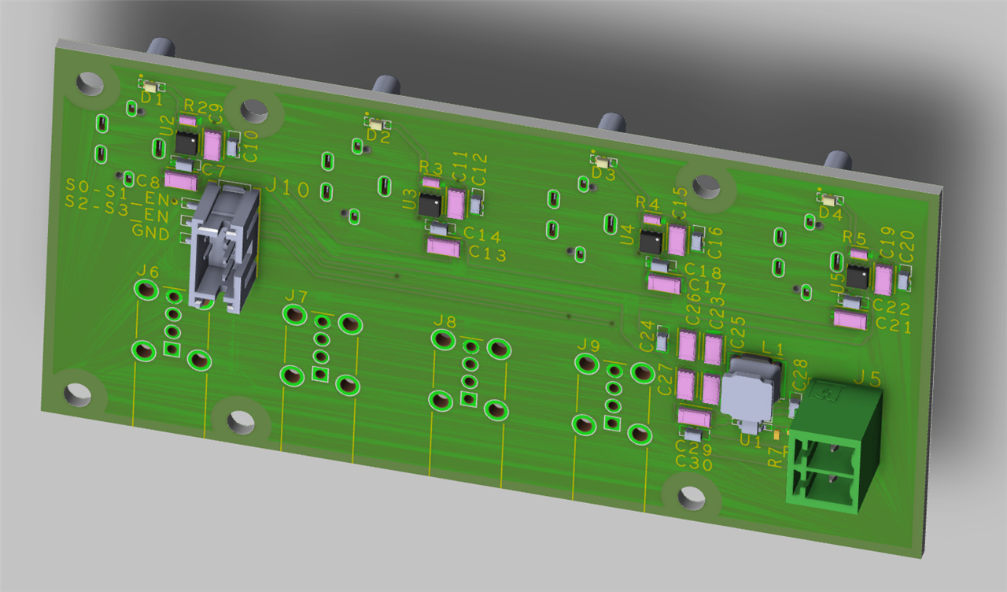Select the black U2 chip
The image size is (1007, 592).
(187, 142)
